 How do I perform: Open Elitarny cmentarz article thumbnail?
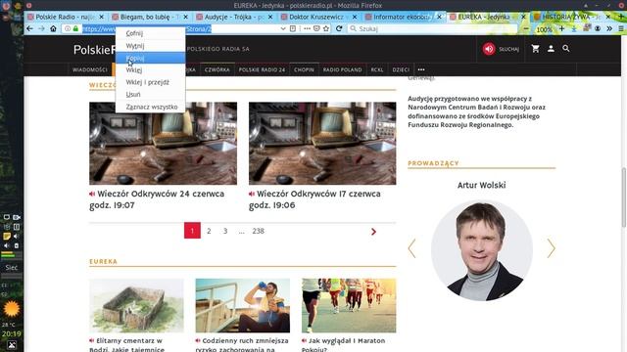coord(136,306)
